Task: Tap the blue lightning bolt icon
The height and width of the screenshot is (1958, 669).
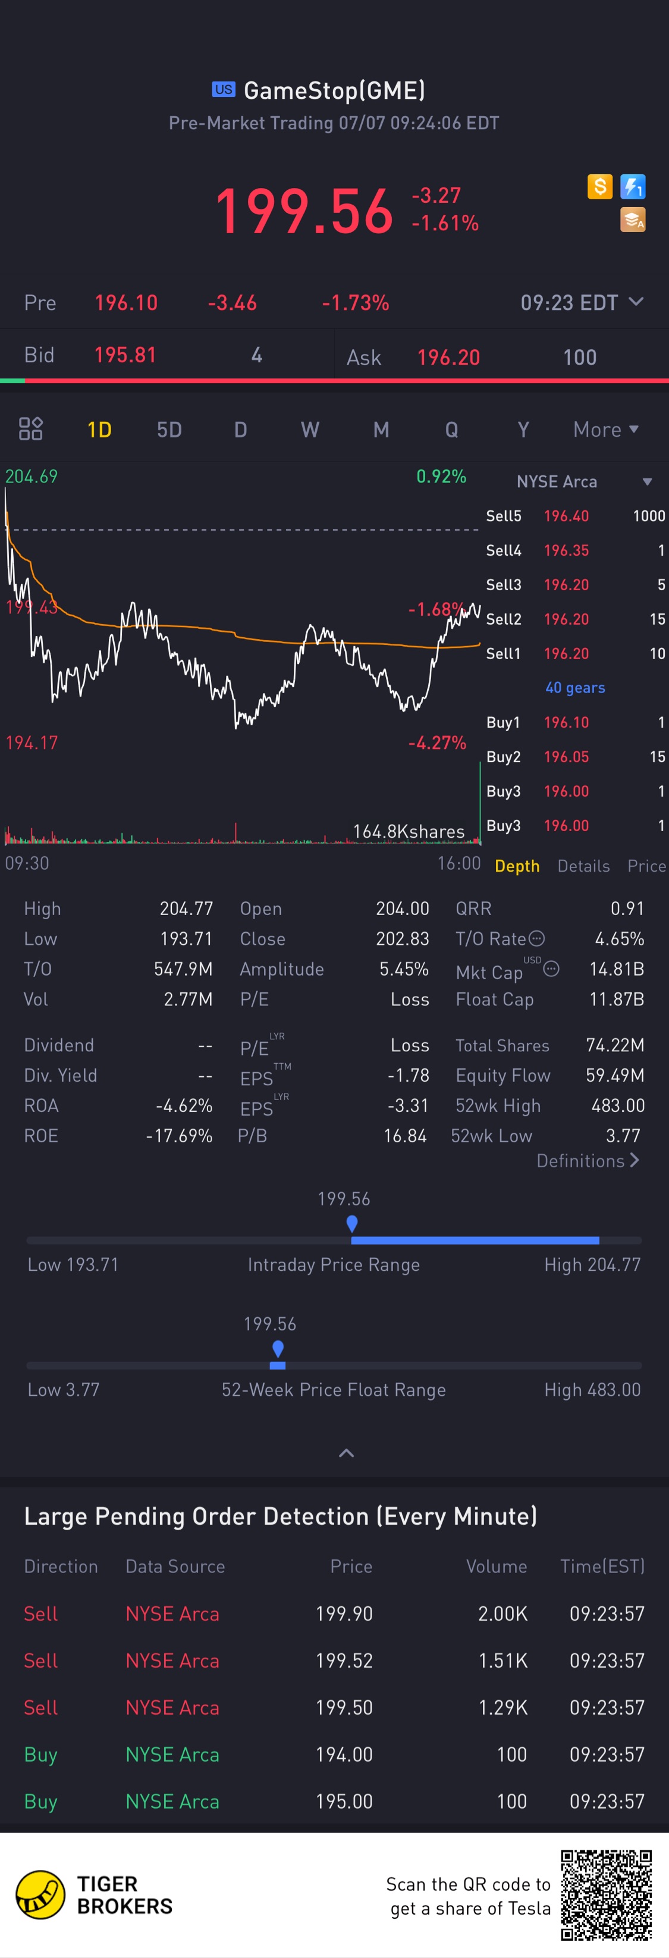Action: tap(633, 186)
